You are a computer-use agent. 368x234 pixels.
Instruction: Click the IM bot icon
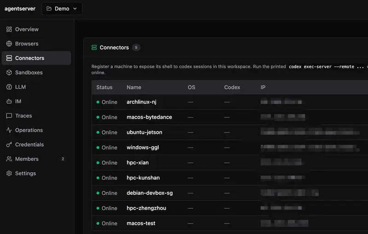[x=9, y=101]
